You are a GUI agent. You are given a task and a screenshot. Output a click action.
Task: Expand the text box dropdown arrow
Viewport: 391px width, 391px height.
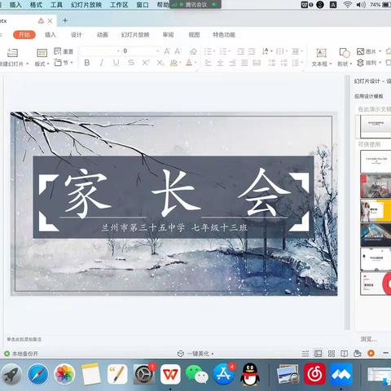coord(331,64)
